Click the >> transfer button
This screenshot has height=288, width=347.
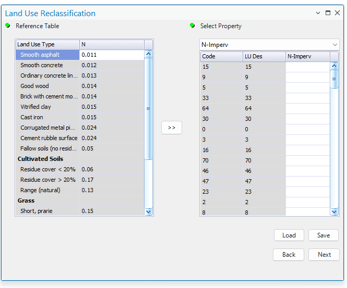172,128
